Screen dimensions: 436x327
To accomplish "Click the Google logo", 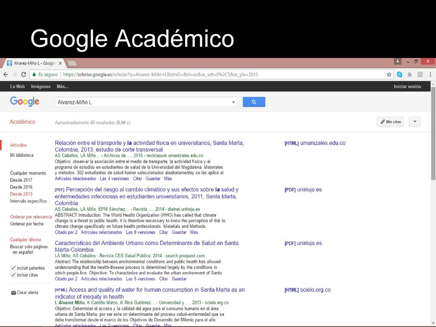I will point(24,101).
